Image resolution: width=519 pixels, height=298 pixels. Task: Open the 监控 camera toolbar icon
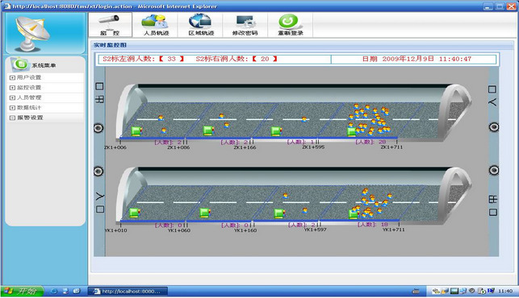(110, 25)
